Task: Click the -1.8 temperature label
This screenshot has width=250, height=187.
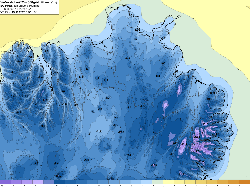Action: point(49,106)
